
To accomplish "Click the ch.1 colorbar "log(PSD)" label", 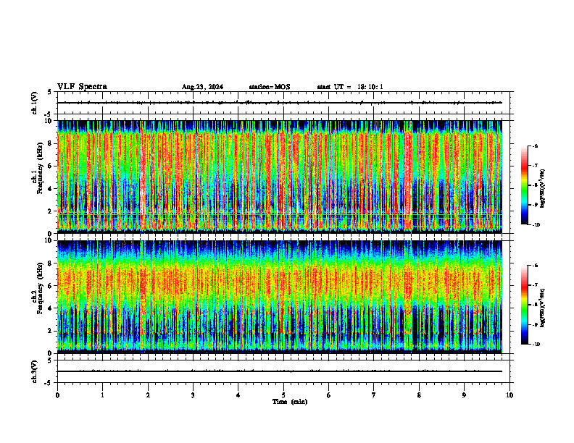I will (543, 189).
